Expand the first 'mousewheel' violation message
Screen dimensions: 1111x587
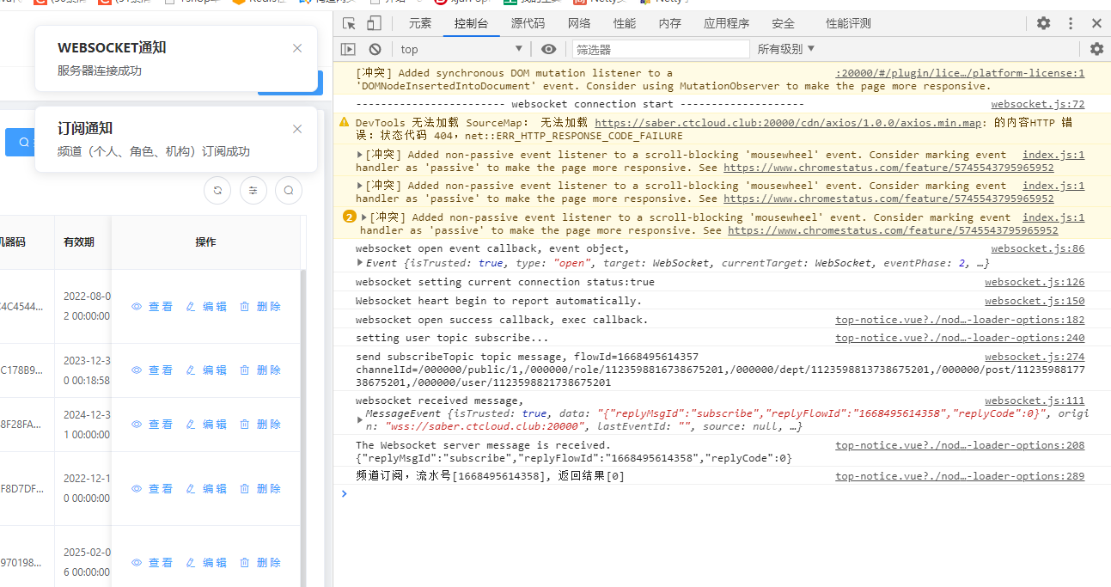(x=360, y=155)
